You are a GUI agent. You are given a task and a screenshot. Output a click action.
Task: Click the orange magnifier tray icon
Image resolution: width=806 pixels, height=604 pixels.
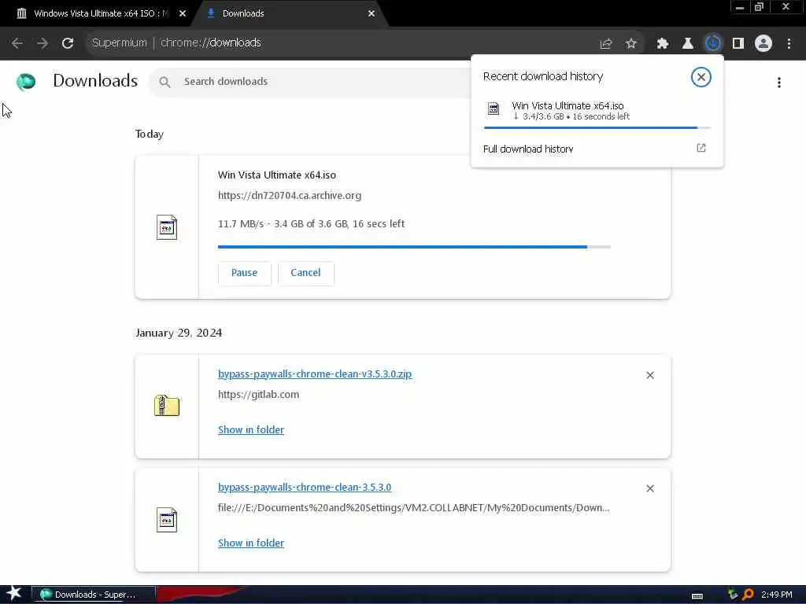[748, 595]
